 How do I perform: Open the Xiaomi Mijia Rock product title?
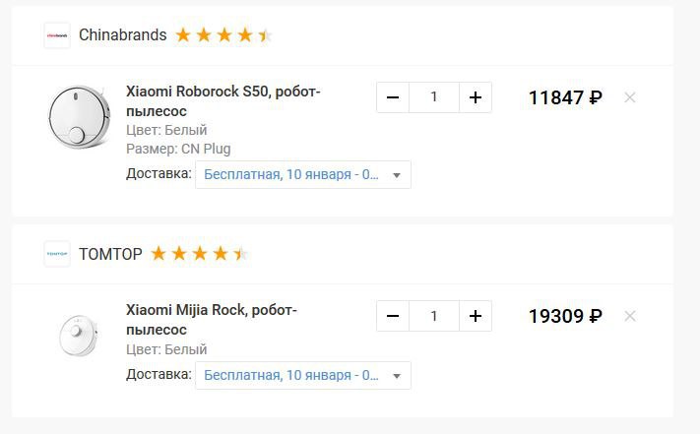pos(212,320)
